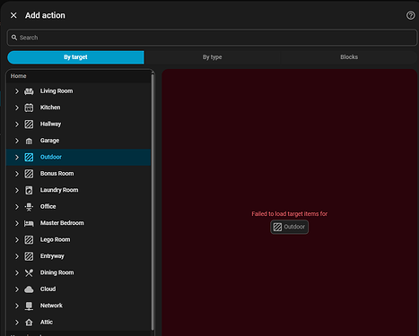Click the target list vertical scrollbar
The width and height of the screenshot is (419, 336).
(x=153, y=202)
